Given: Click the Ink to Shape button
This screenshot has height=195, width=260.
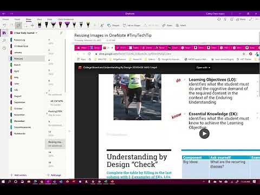Looking at the screenshot, I should (x=132, y=25).
